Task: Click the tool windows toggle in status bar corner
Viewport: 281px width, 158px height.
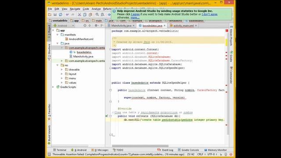Action: click(49, 154)
